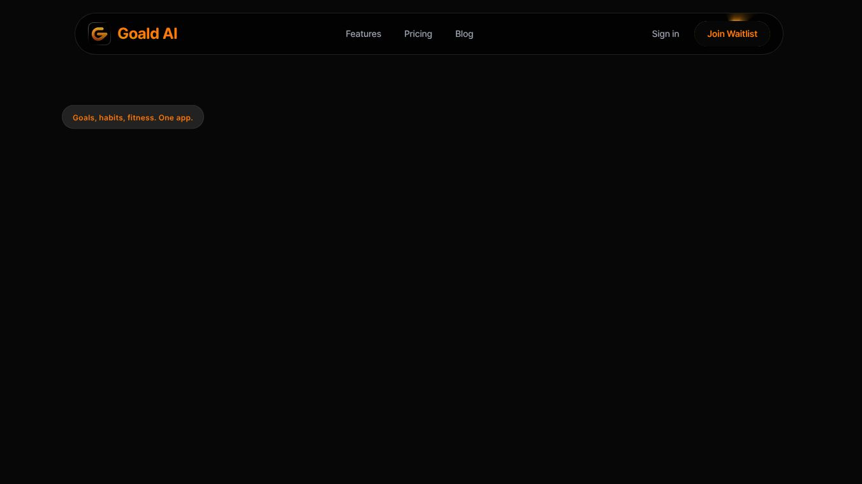Open the Features nav link
Image resolution: width=862 pixels, height=484 pixels.
pos(363,34)
